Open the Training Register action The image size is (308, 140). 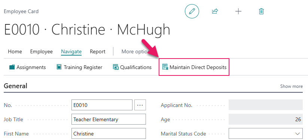click(79, 67)
